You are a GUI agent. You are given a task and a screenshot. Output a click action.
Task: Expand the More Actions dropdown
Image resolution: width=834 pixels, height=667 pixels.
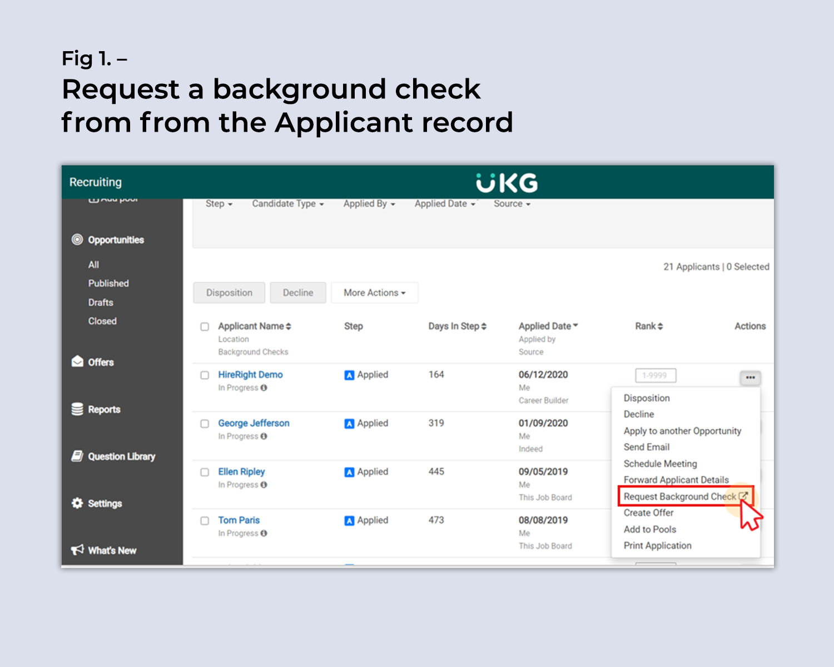[374, 292]
